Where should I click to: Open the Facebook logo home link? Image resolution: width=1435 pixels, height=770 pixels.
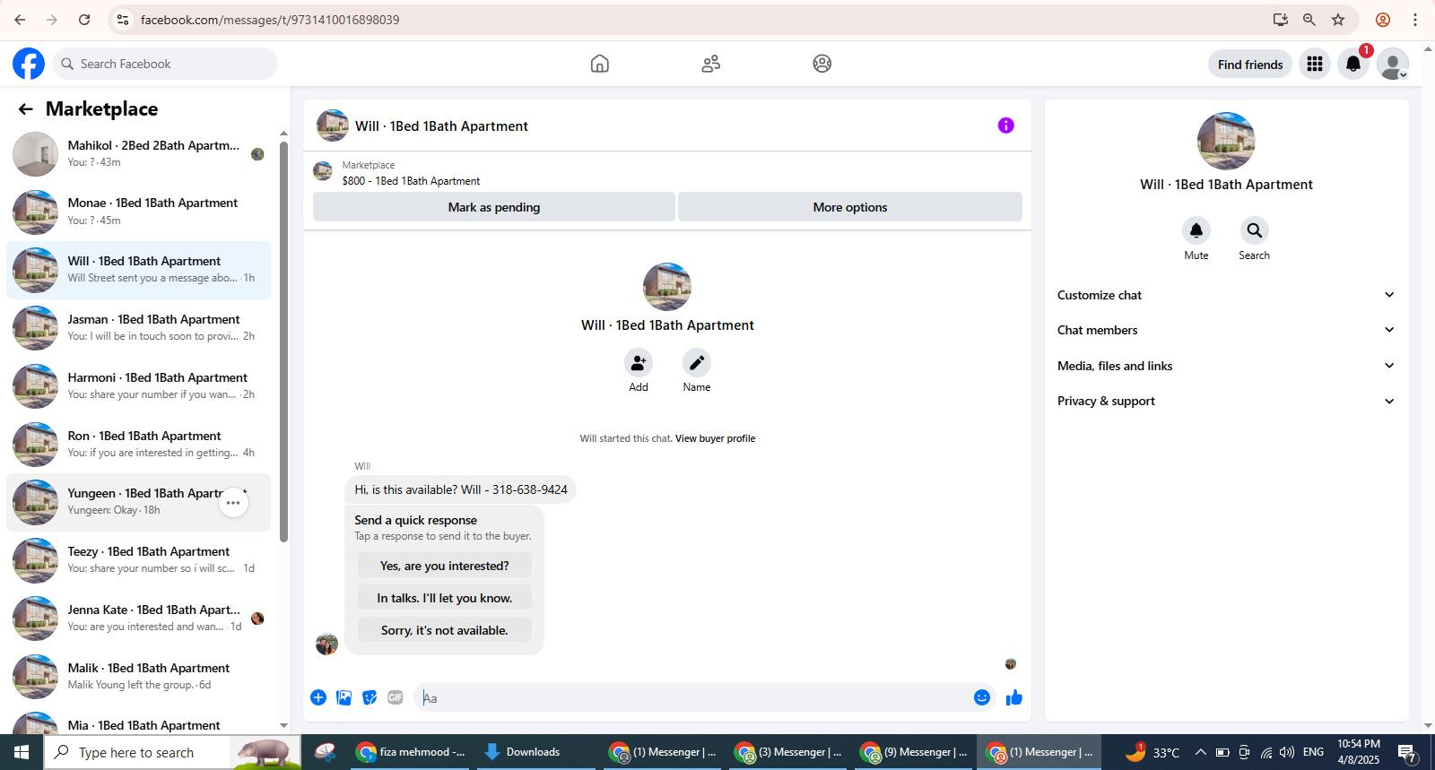coord(29,64)
